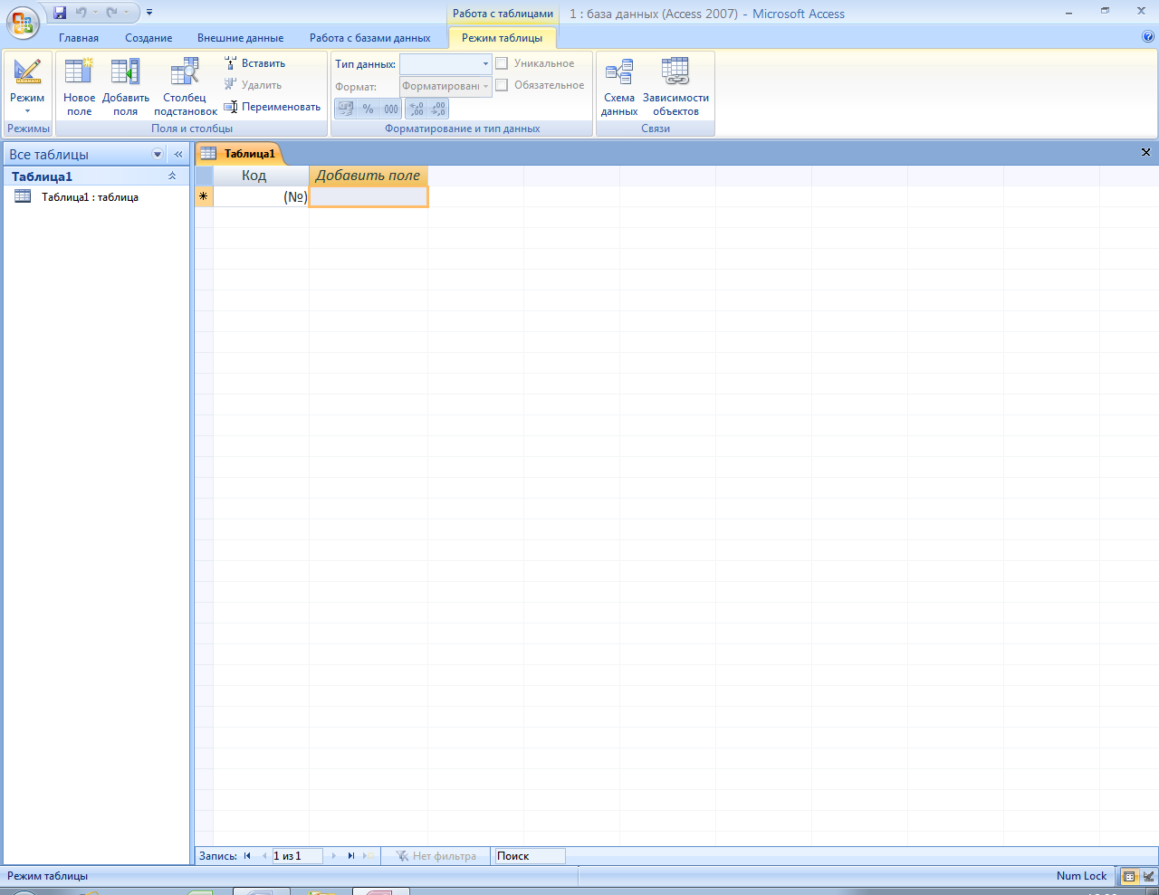
Task: Apply thousands separator 000 format
Action: coord(391,109)
